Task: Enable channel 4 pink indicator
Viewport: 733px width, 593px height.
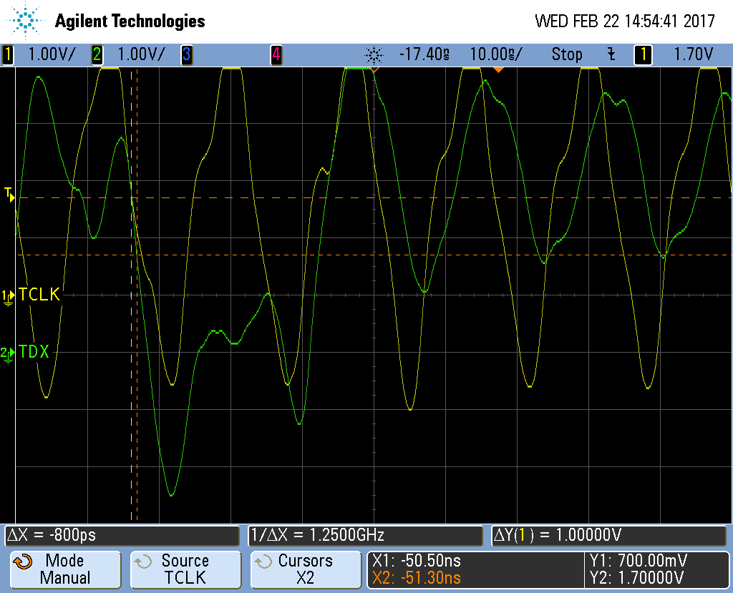Action: point(276,54)
